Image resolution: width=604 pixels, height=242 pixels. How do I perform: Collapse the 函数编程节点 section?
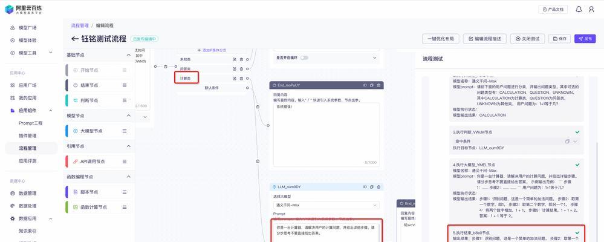pyautogui.click(x=129, y=177)
